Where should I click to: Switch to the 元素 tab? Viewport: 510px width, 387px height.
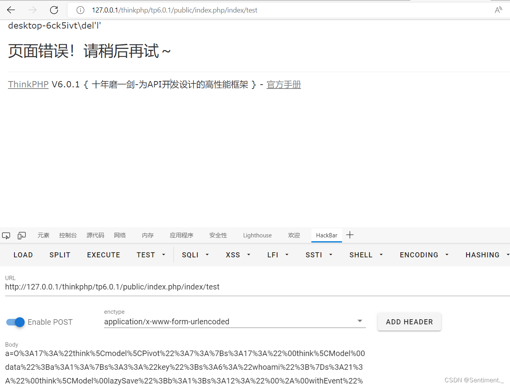click(x=43, y=235)
